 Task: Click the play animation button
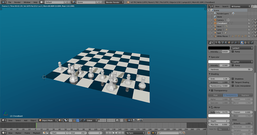(x=116, y=133)
